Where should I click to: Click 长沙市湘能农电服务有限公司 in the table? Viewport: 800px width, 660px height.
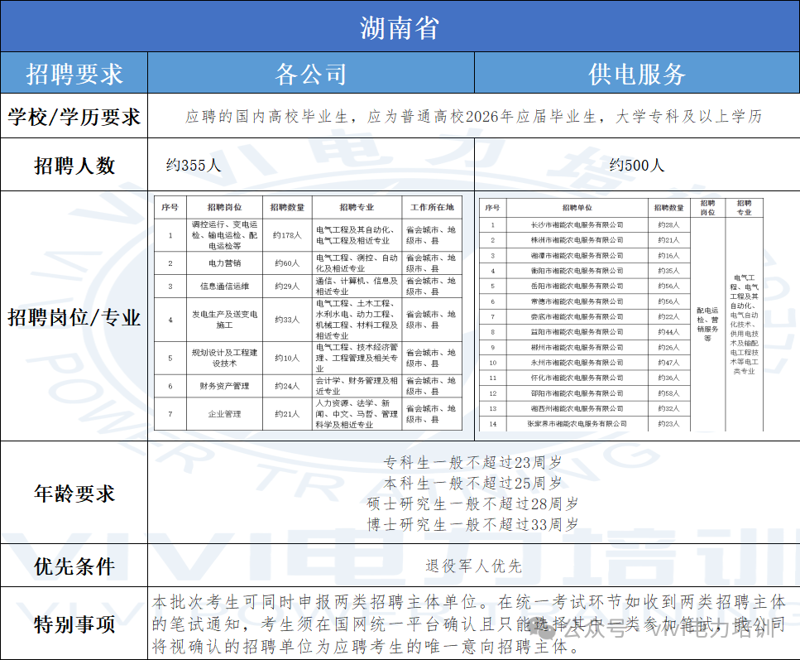(577, 224)
